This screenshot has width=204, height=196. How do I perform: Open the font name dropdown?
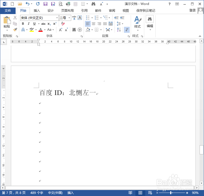[x=57, y=18]
